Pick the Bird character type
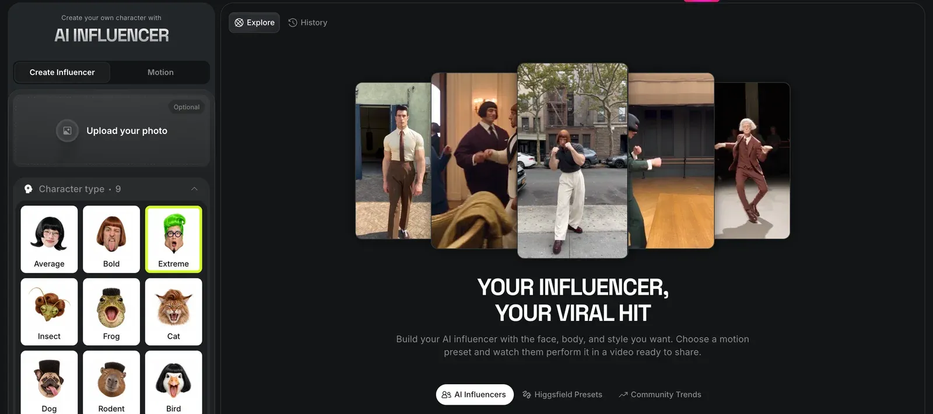 174,383
